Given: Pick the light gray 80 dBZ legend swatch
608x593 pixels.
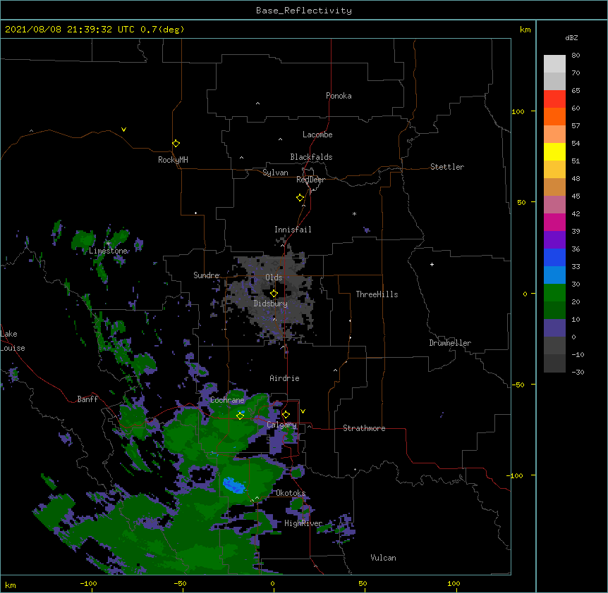Looking at the screenshot, I should click(x=554, y=64).
